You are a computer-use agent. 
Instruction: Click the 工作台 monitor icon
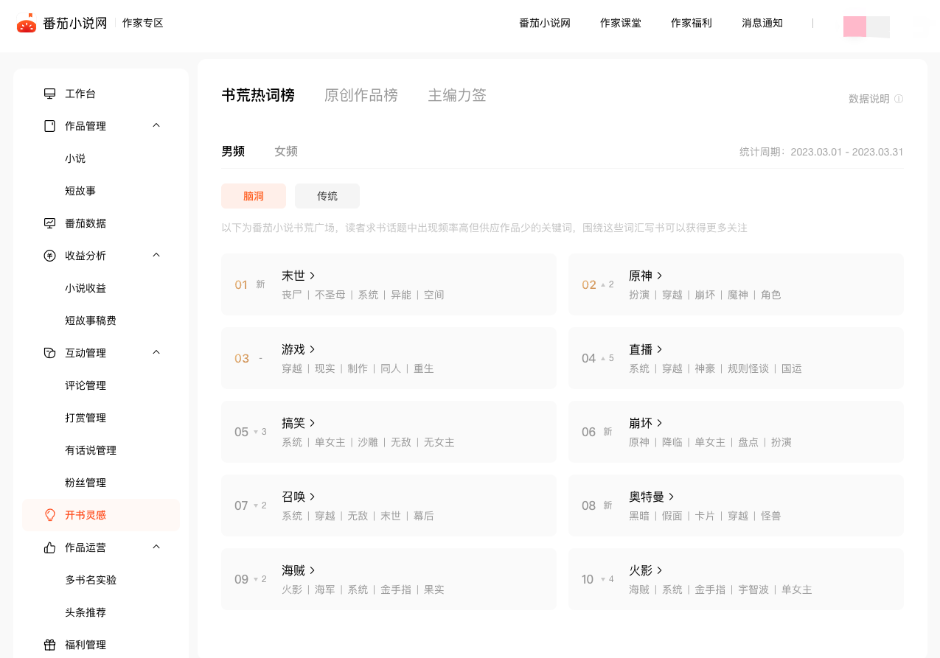50,94
